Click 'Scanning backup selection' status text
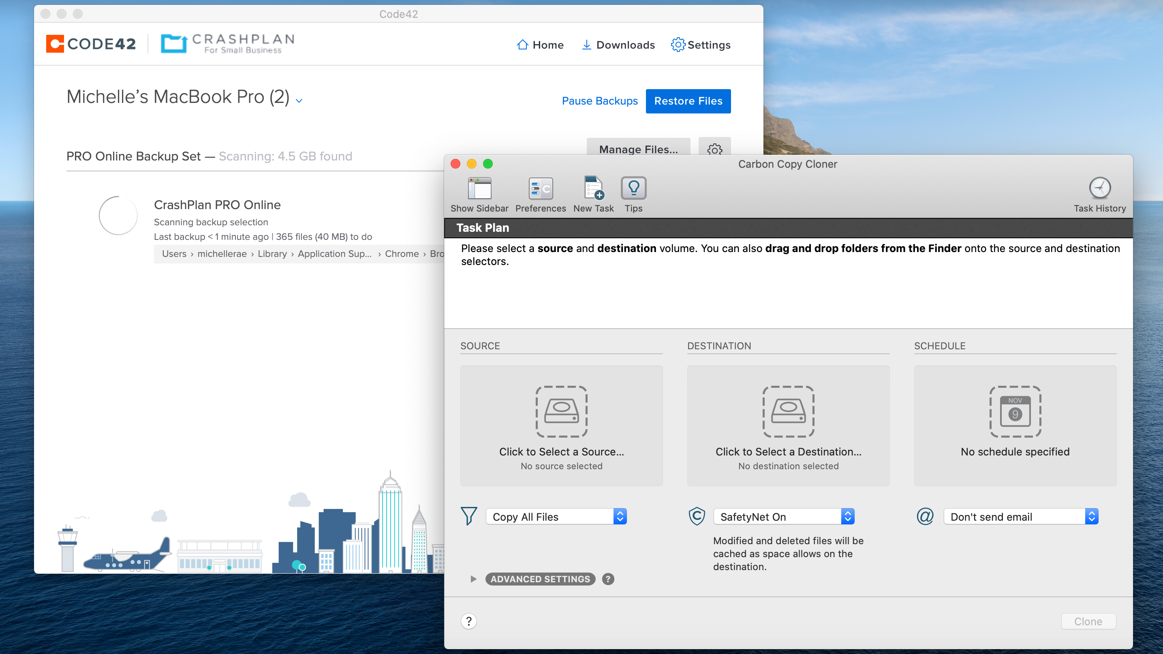Screen dimensions: 1163x654 tap(211, 222)
